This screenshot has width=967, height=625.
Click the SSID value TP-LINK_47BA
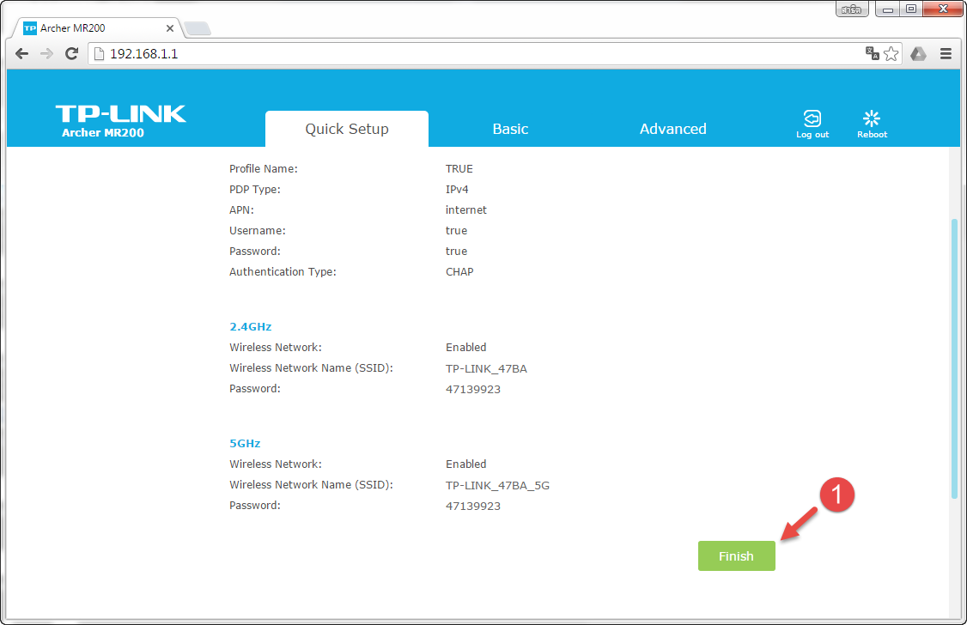[486, 368]
